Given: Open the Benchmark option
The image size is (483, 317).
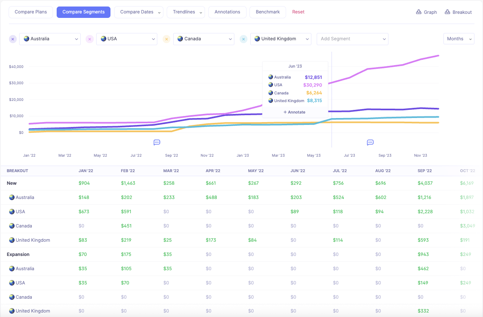Looking at the screenshot, I should (268, 12).
